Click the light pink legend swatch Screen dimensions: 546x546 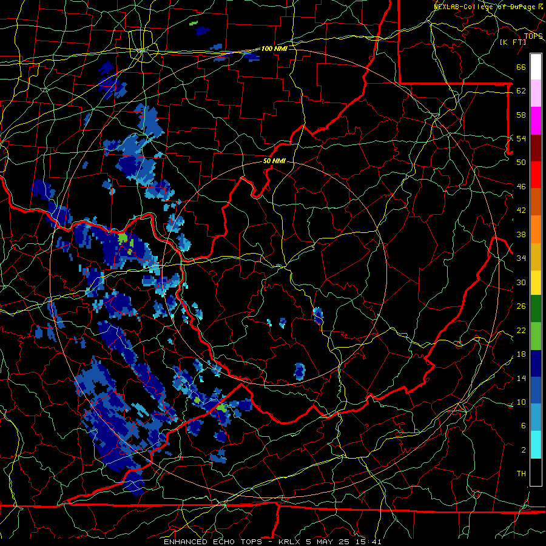tap(536, 93)
